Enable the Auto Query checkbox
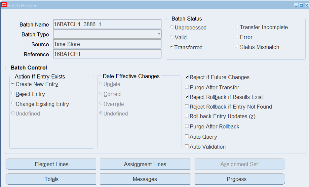The height and width of the screenshot is (187, 309). click(187, 136)
